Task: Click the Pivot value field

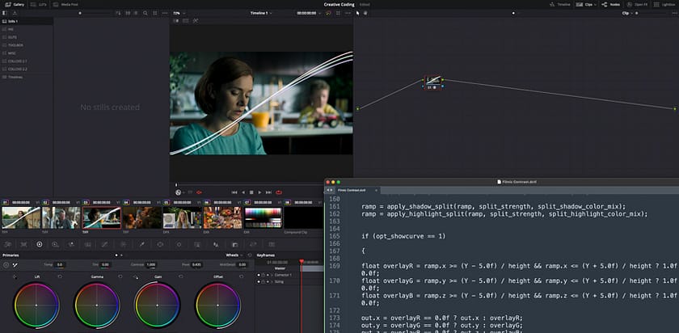Action: click(x=196, y=264)
